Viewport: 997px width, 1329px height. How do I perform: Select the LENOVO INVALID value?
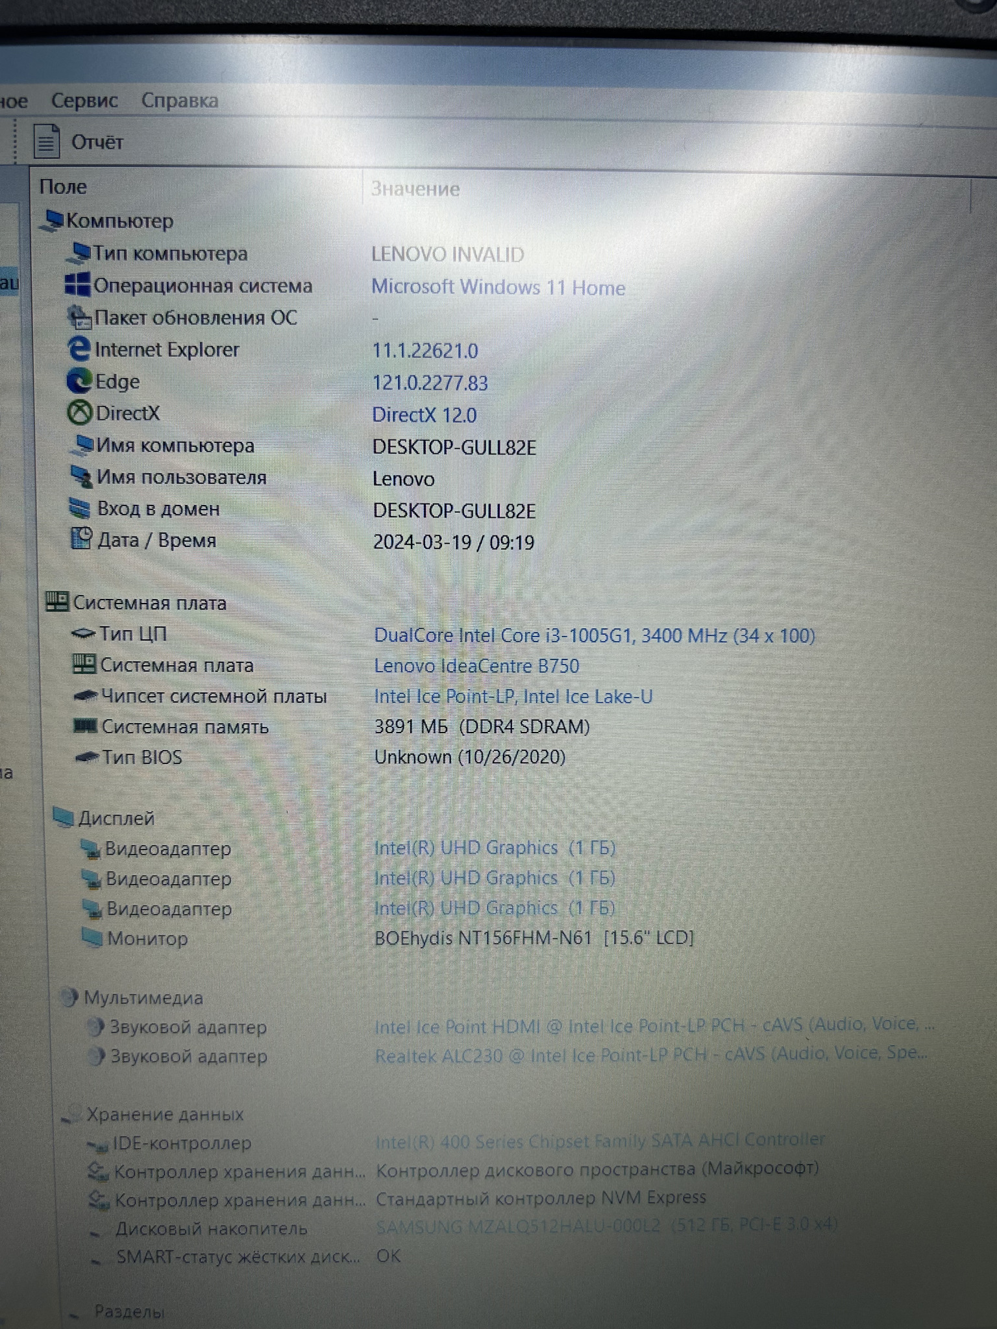pos(447,254)
